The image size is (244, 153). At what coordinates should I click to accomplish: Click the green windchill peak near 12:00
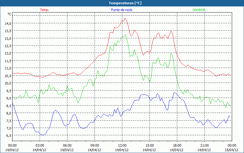tap(125, 35)
